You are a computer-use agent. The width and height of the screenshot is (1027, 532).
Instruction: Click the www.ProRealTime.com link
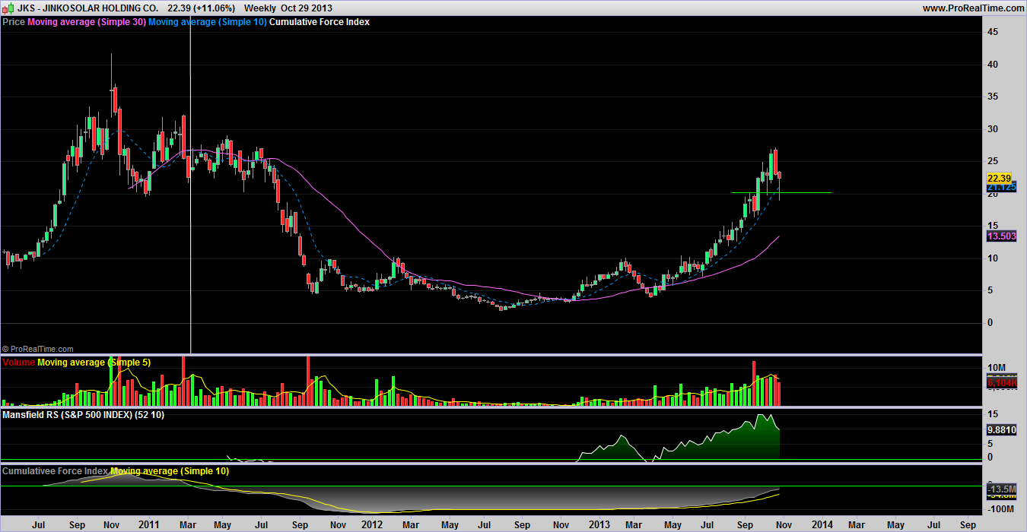[974, 8]
